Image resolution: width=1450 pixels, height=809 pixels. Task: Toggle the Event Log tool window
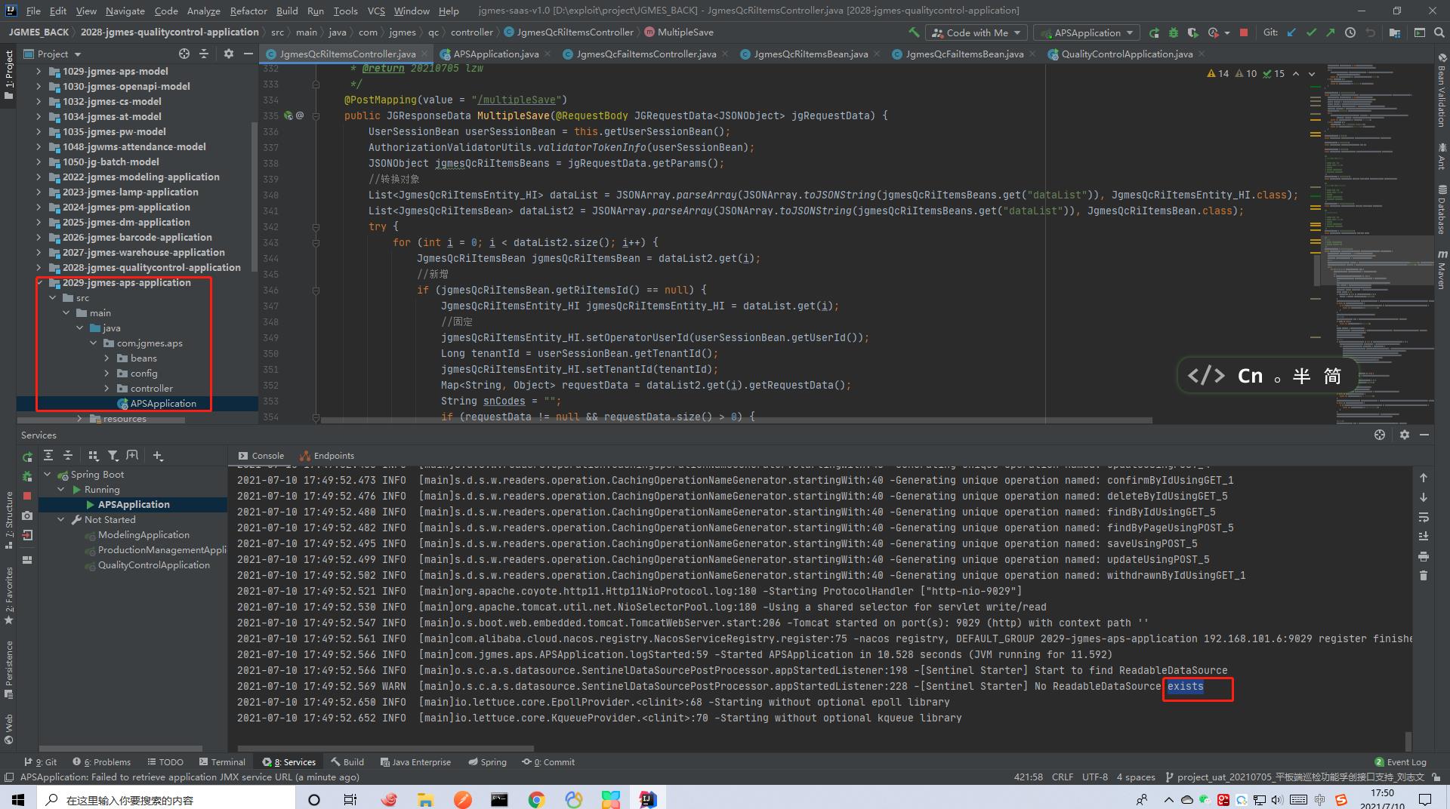[1400, 761]
